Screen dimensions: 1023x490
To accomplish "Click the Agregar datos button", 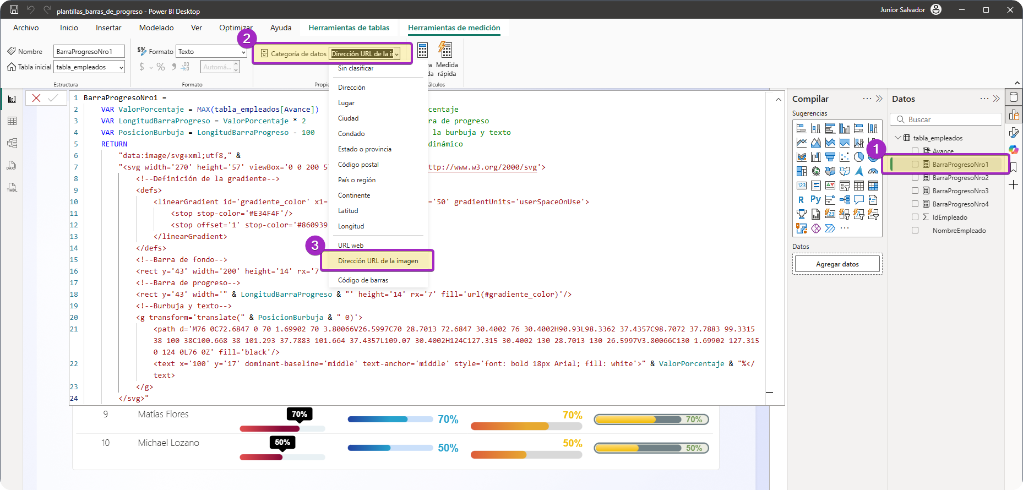I will [x=837, y=264].
